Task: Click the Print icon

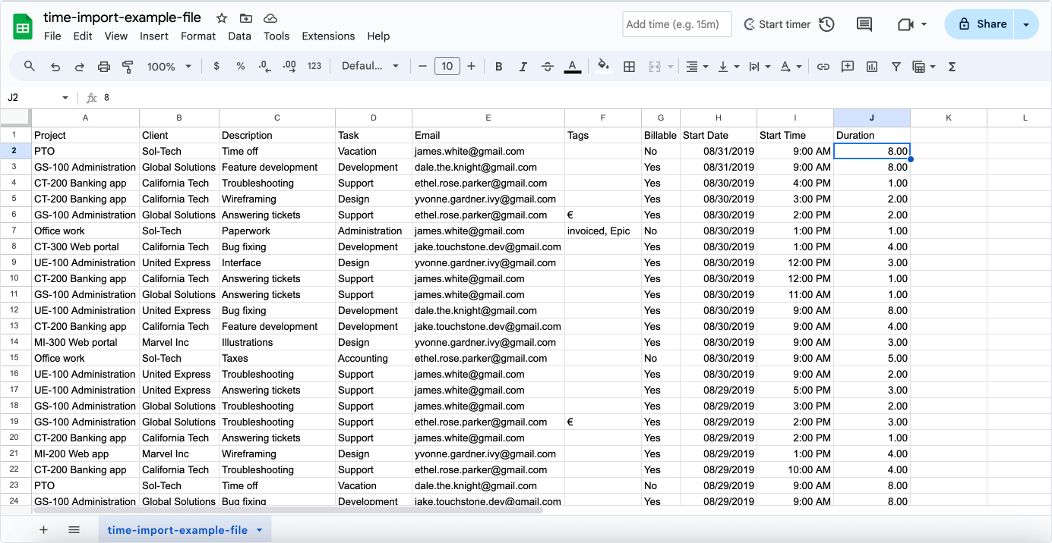Action: (x=104, y=67)
